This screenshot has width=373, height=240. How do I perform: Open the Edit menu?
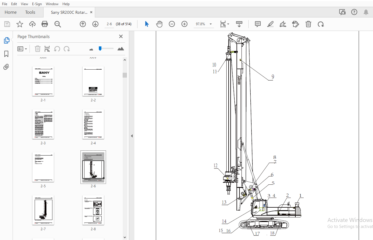tap(14, 4)
